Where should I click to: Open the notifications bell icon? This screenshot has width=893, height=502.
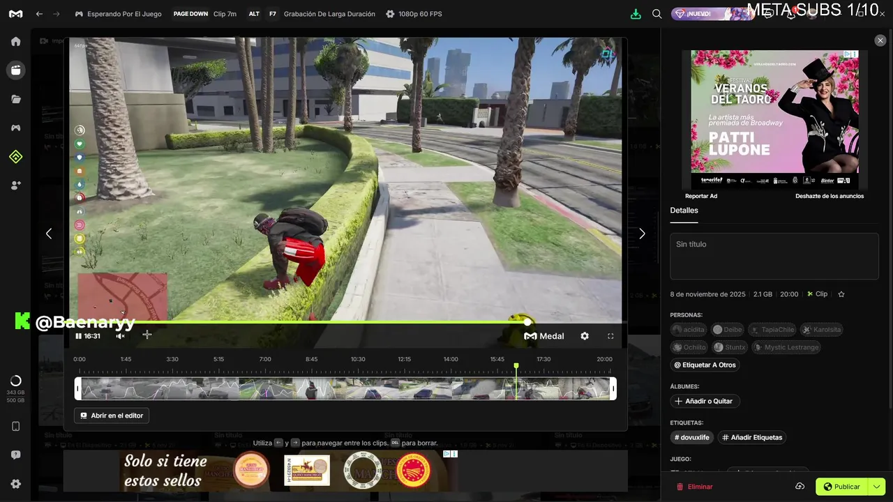792,14
